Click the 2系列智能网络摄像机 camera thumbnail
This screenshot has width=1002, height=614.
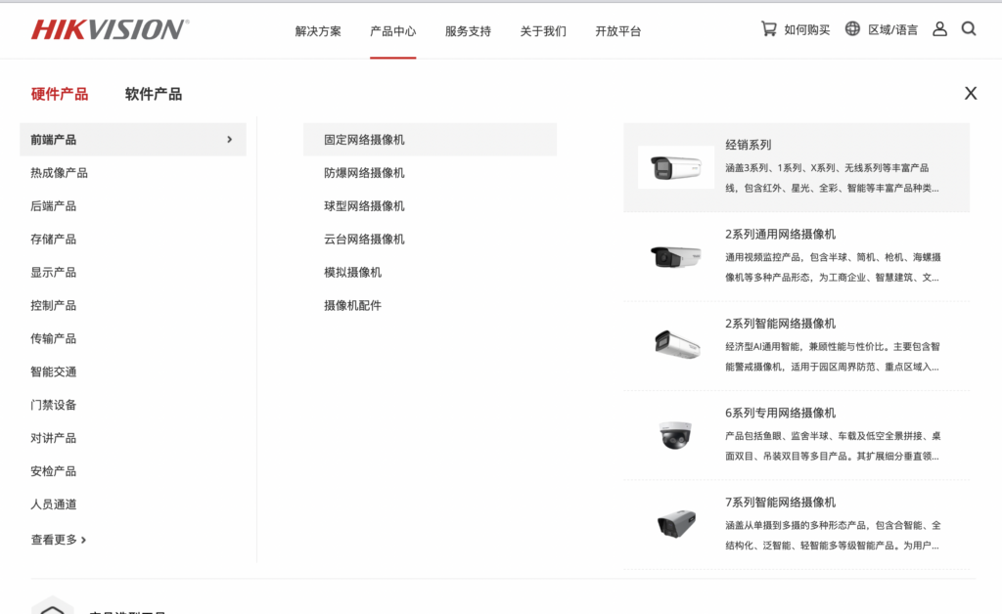[x=677, y=345]
